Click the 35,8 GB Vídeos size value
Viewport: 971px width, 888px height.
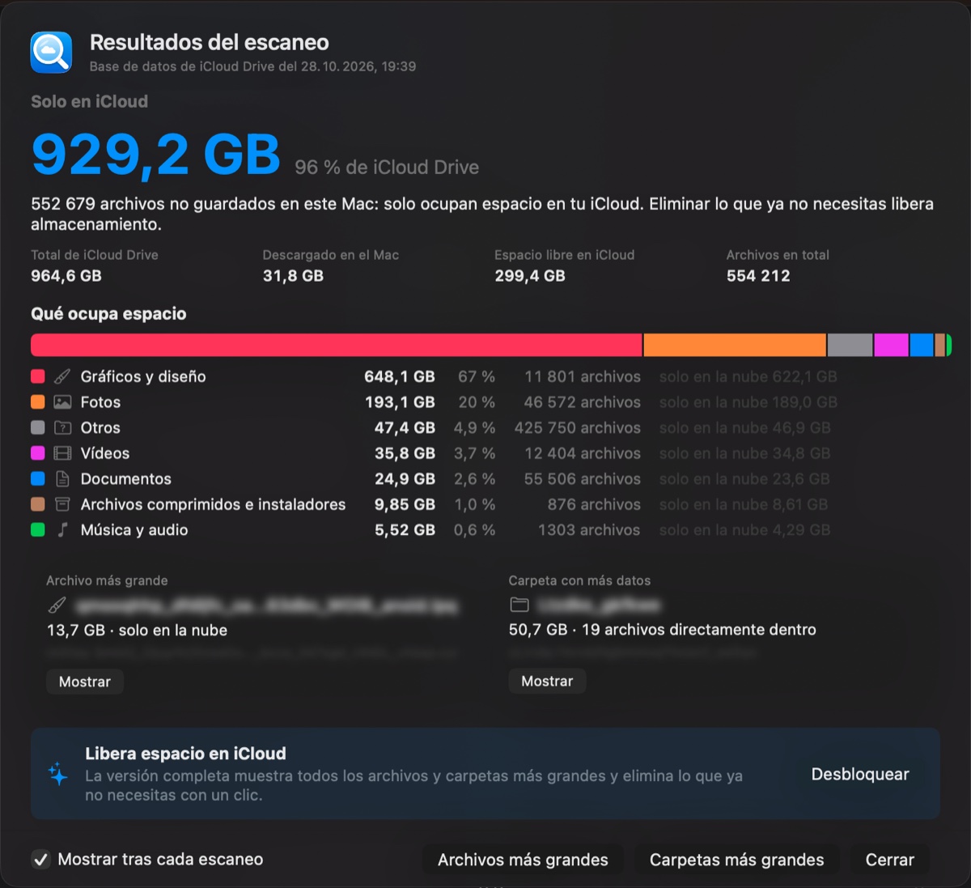click(405, 453)
